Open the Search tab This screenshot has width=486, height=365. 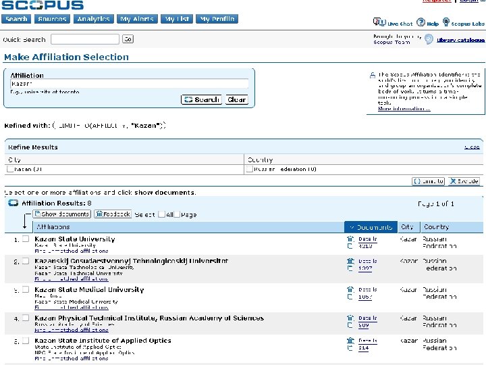coord(16,19)
